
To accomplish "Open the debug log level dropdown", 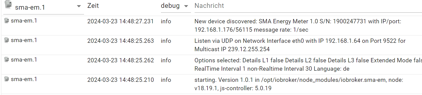I will pyautogui.click(x=176, y=6).
